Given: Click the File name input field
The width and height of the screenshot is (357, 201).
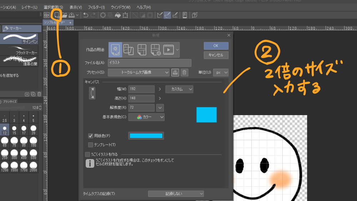Looking at the screenshot, I should coord(150,63).
